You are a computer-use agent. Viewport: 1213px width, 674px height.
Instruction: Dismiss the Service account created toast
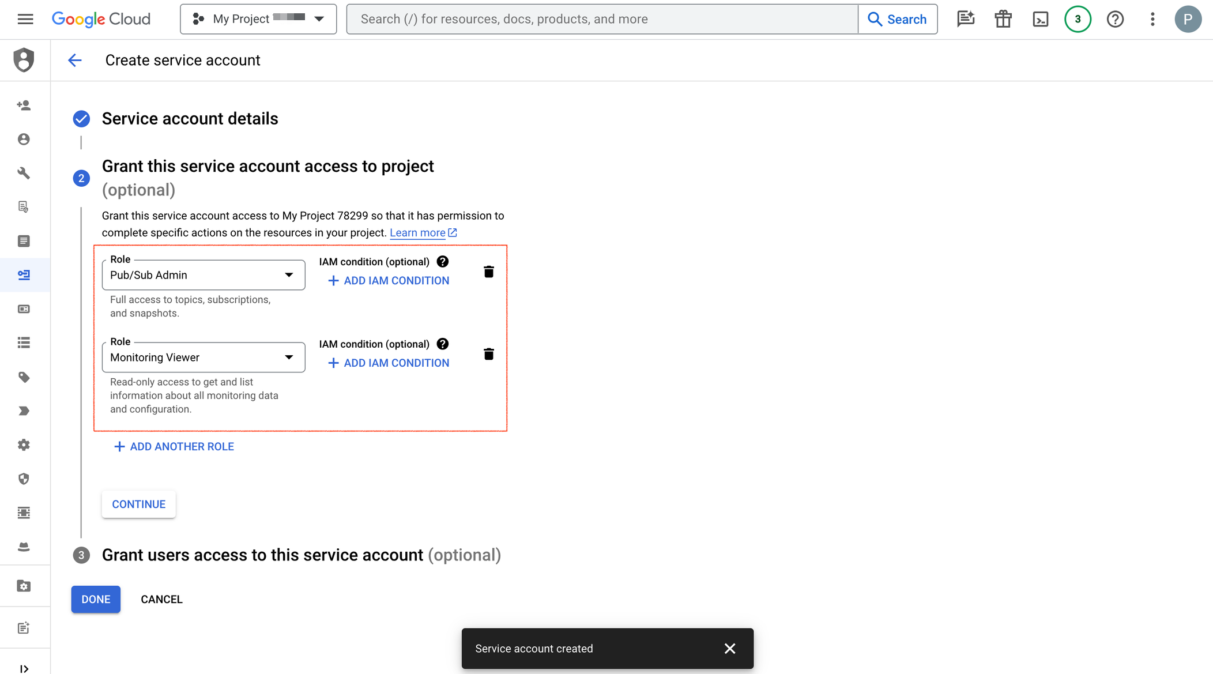729,649
